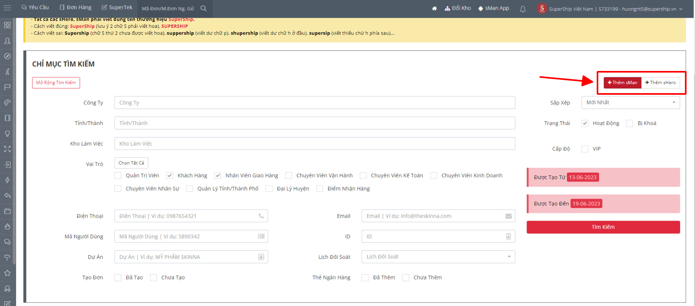Click the folder sidebar icon
Viewport: 695px width, 306px height.
tap(7, 211)
